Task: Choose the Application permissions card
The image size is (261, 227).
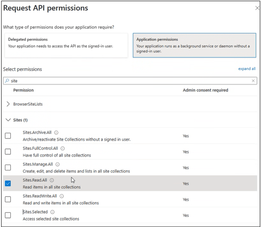Action: point(194,45)
